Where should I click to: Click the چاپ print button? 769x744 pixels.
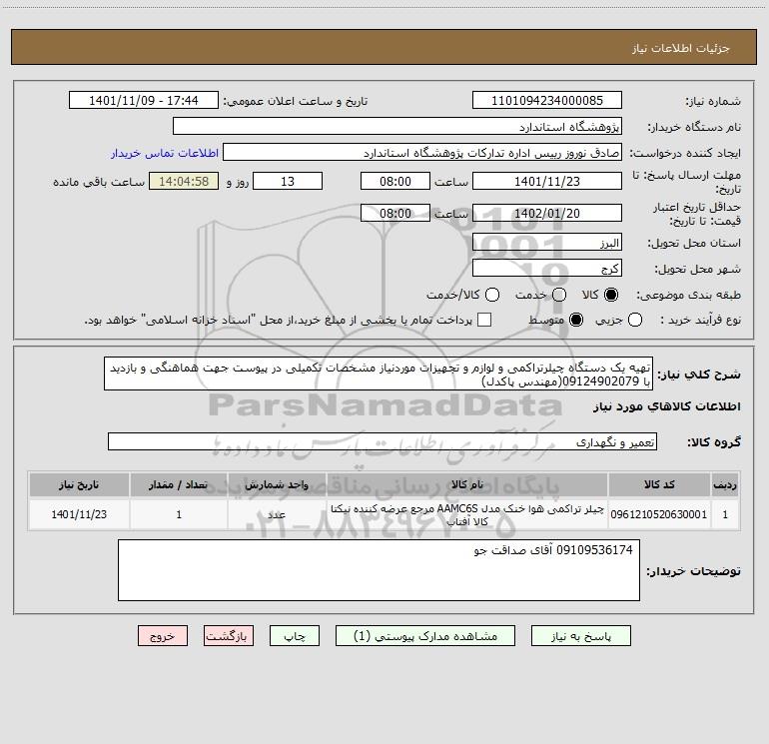tap(295, 636)
